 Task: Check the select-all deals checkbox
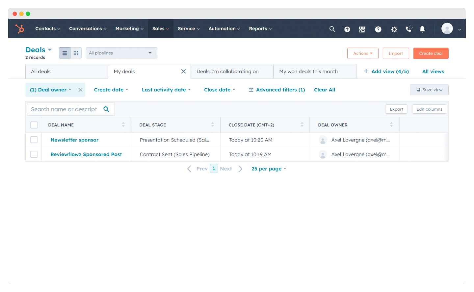pyautogui.click(x=34, y=125)
